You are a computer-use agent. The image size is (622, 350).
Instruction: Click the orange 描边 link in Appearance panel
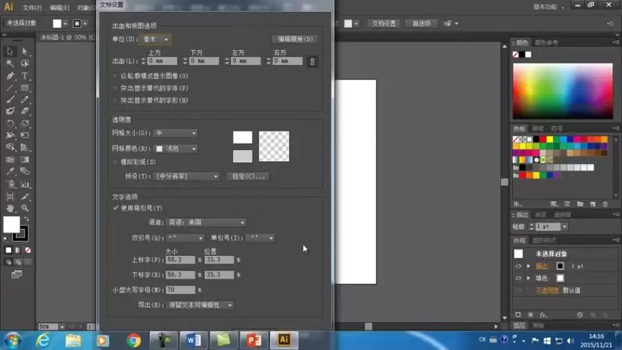click(x=541, y=266)
